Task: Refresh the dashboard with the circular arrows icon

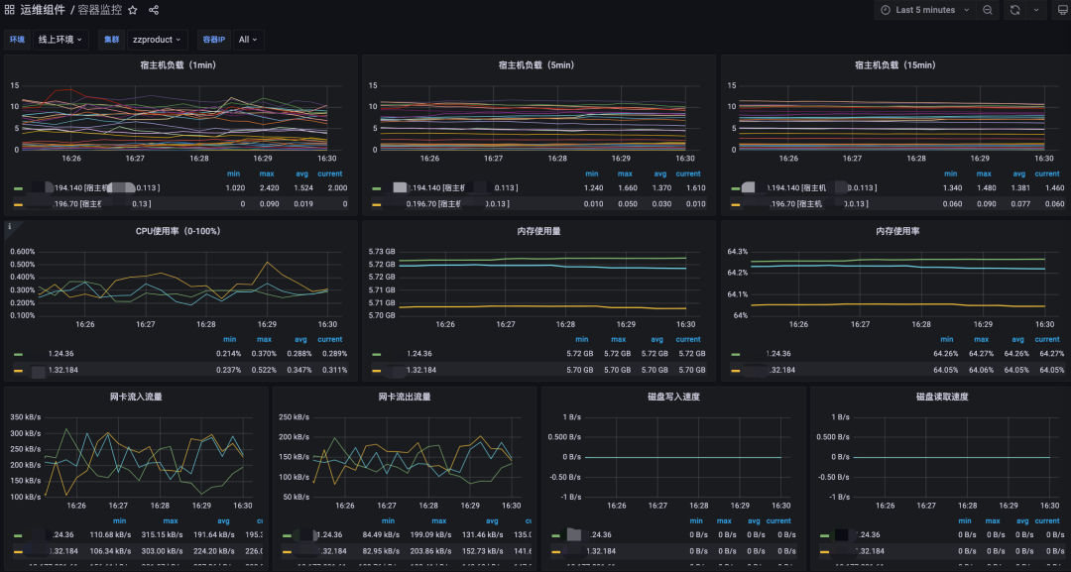Action: pos(1015,10)
